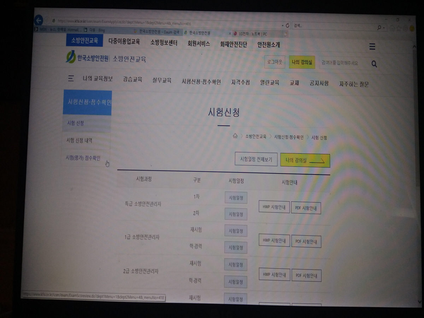Click 시험일정 for 특급 2차 row
The width and height of the screenshot is (424, 318).
[x=236, y=214]
